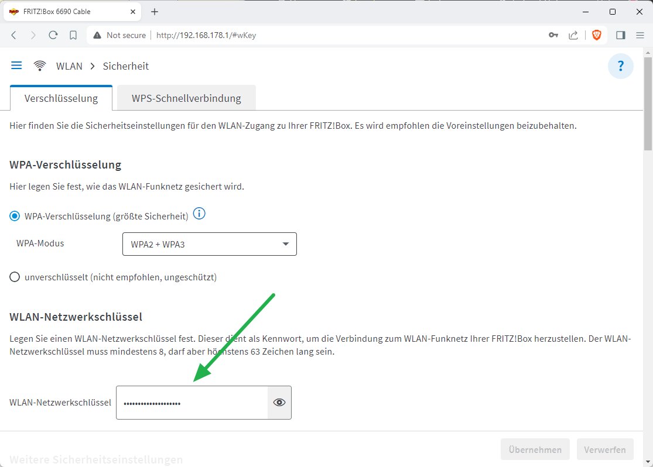Image resolution: width=653 pixels, height=467 pixels.
Task: Open saved passwords via the key icon
Action: click(553, 35)
